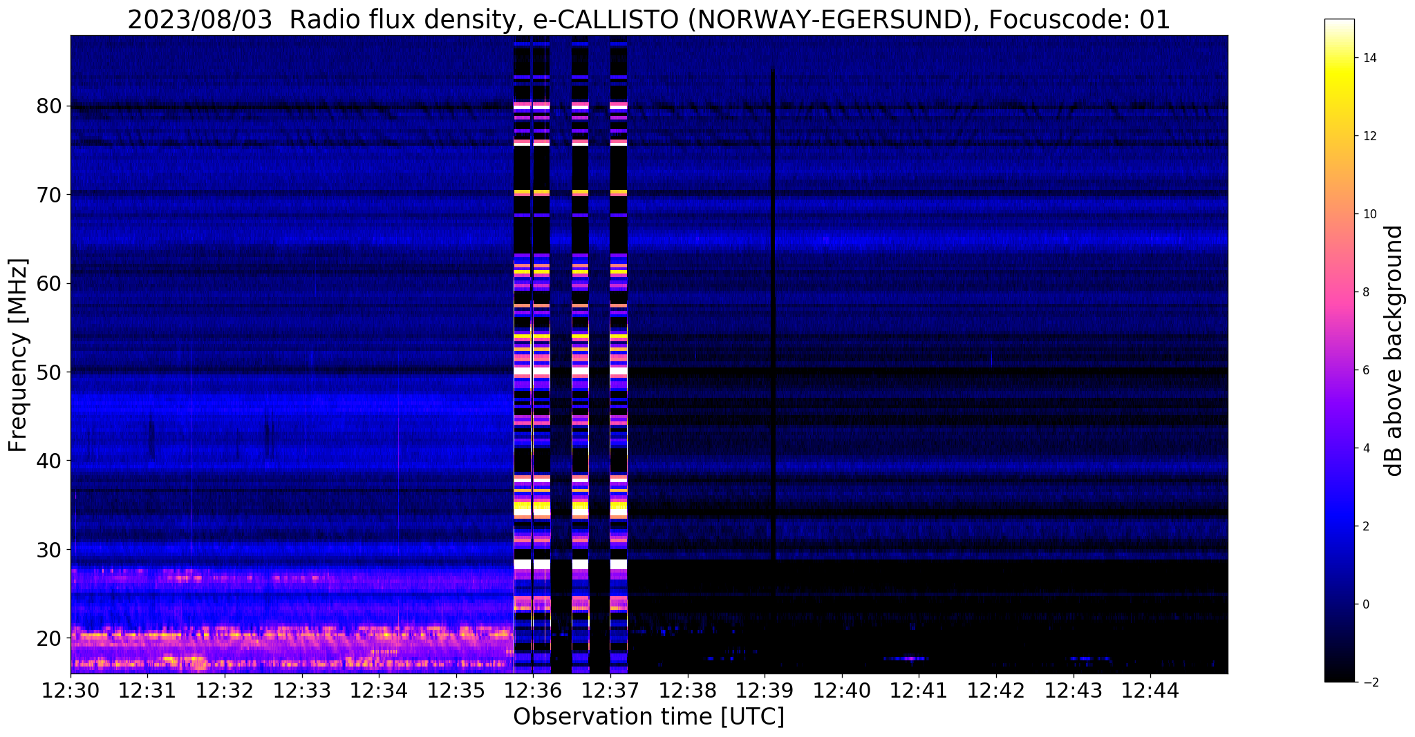Screen dimensions: 1415x737
Task: Click the 60 MHz frequency tick label
Action: [50, 283]
